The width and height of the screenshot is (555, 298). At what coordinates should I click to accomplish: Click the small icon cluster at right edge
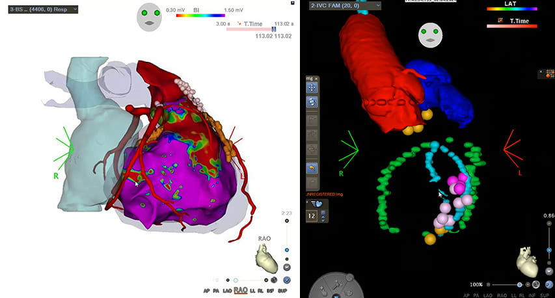pos(550,74)
